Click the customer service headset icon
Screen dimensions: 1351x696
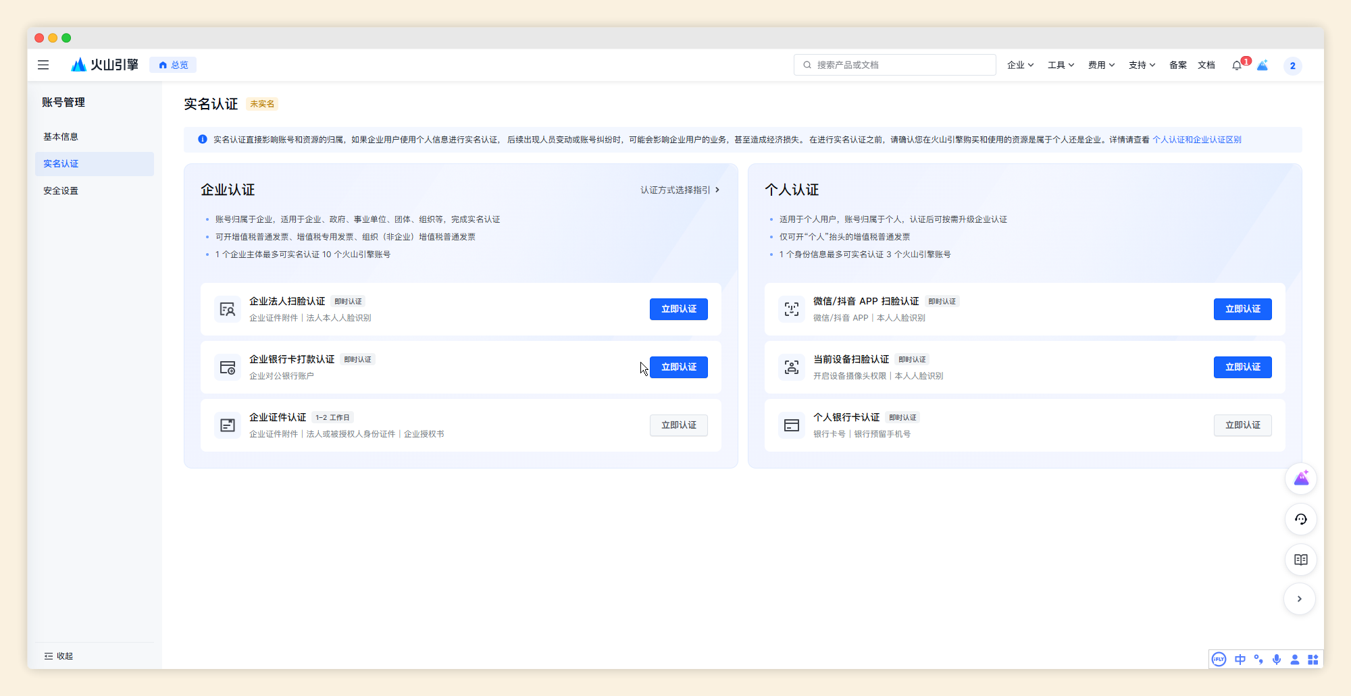pos(1300,519)
